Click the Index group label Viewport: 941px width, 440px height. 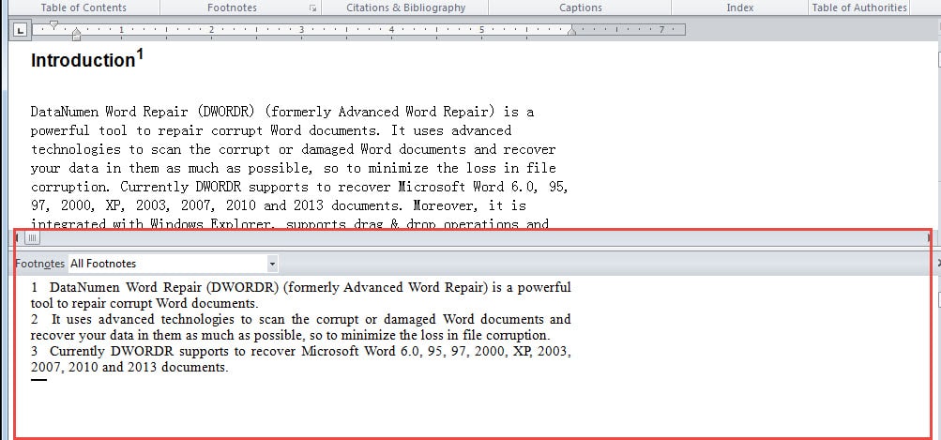739,8
